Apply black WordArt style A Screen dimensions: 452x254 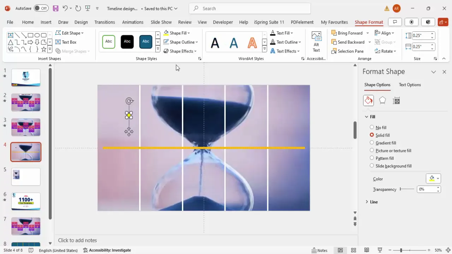(215, 43)
